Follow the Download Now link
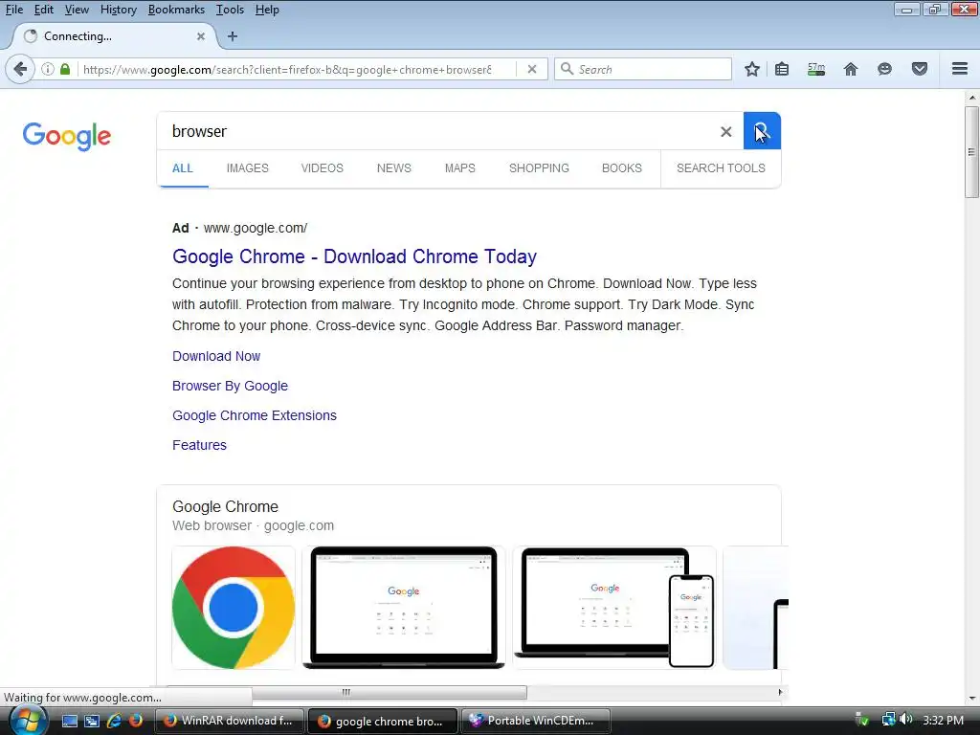Viewport: 980px width, 735px height. click(216, 356)
